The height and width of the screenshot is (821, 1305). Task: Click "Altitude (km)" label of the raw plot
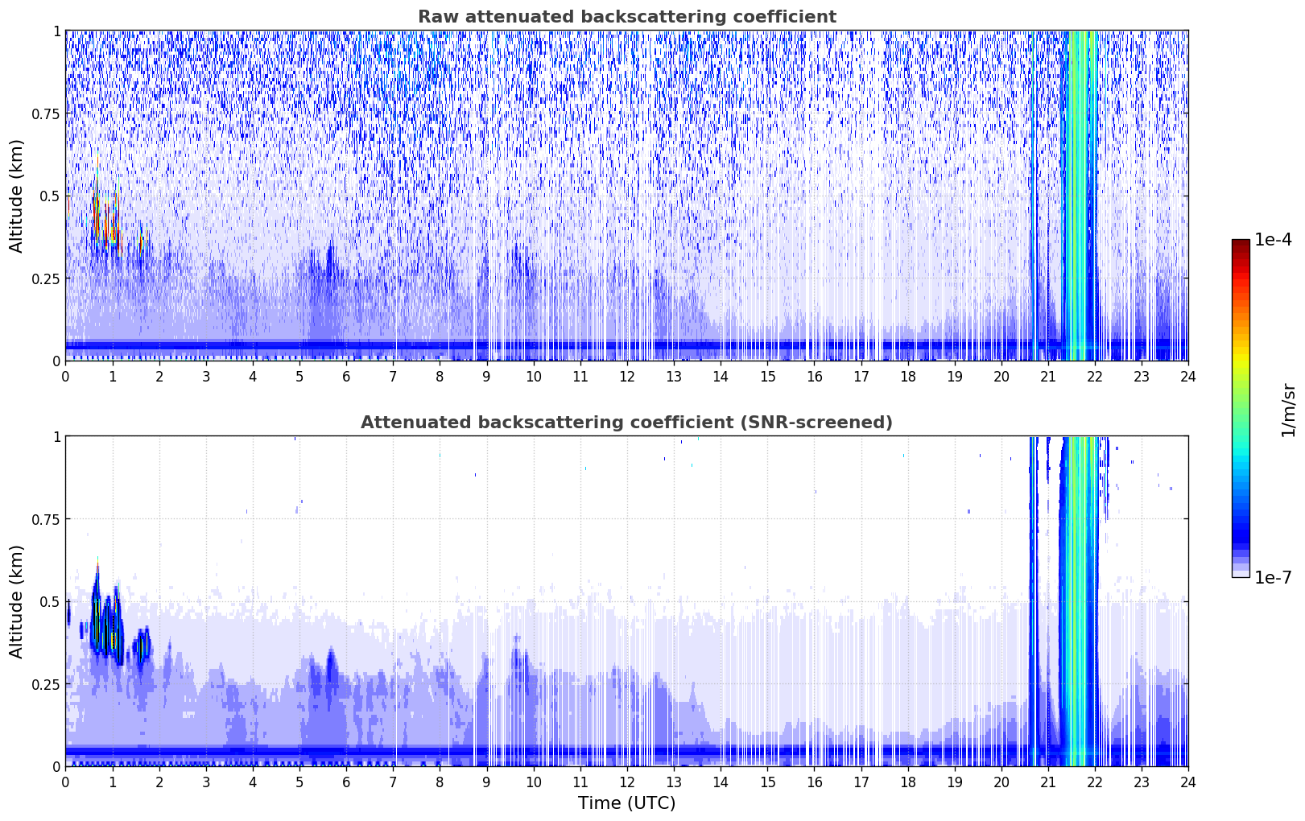tap(17, 196)
